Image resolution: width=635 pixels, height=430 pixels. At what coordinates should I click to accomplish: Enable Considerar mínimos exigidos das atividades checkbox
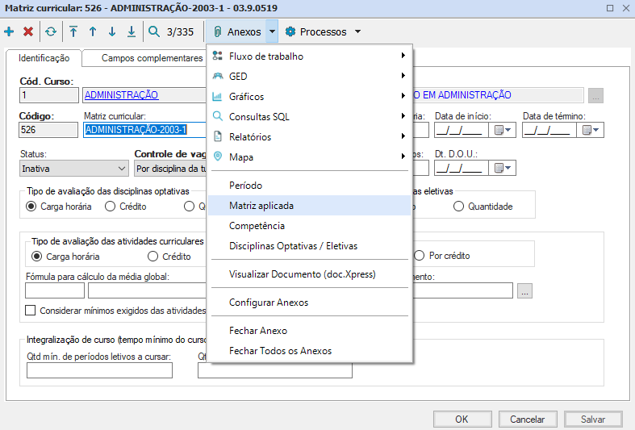click(31, 311)
